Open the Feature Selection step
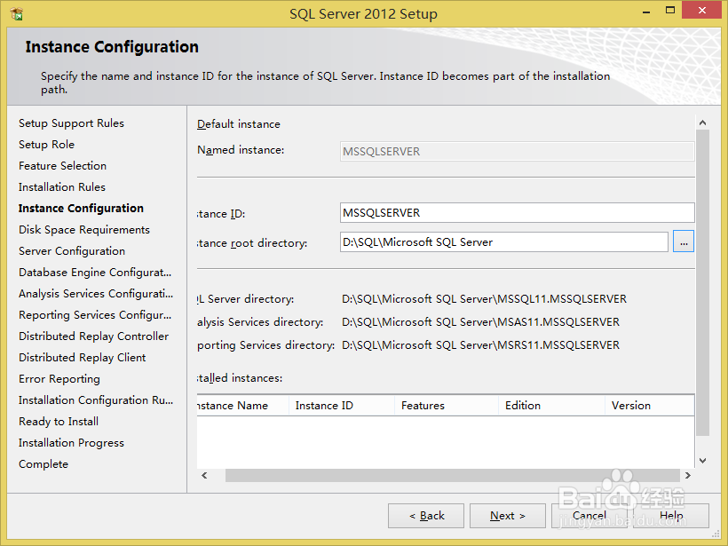Viewport: 728px width, 546px height. tap(62, 165)
